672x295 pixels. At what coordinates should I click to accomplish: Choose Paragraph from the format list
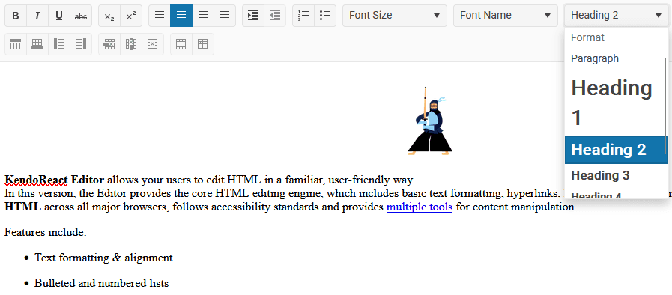pos(614,58)
